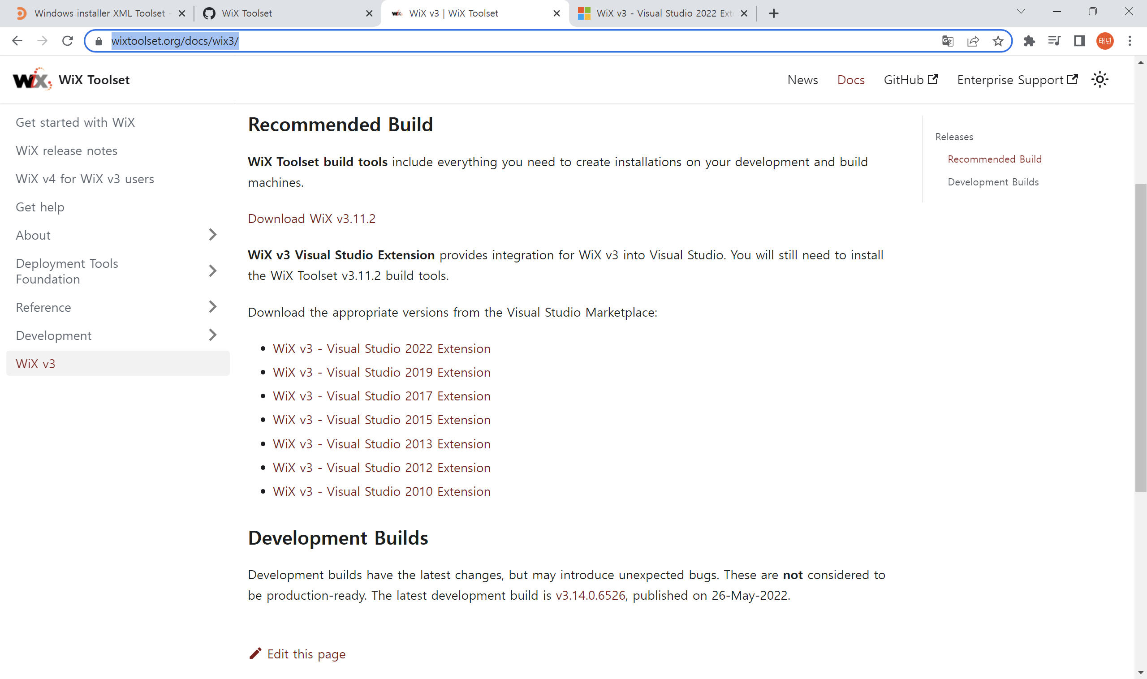Open Enterprise Support external link
The image size is (1147, 679).
coord(1017,80)
